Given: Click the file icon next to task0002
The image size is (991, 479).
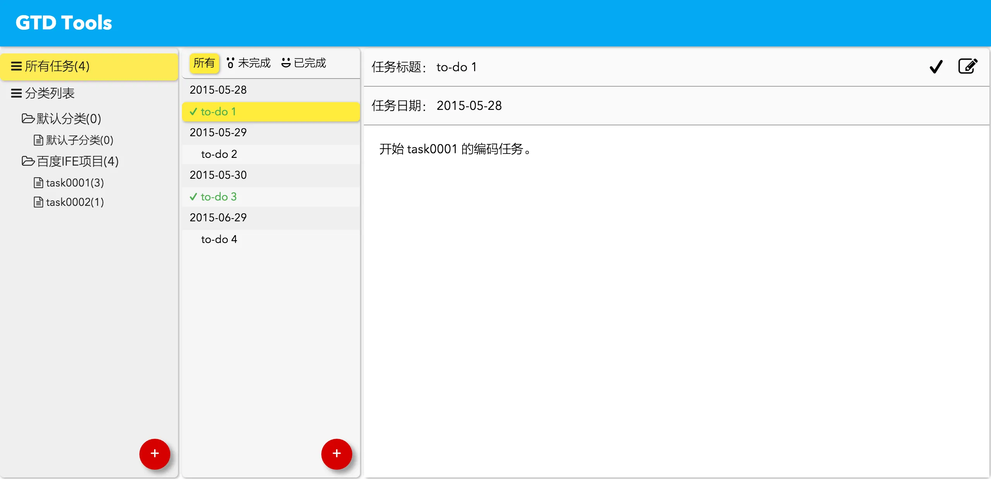Looking at the screenshot, I should coord(38,202).
